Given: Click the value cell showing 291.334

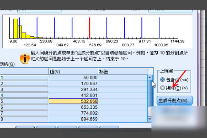Looking at the screenshot, I should (x=73, y=89).
